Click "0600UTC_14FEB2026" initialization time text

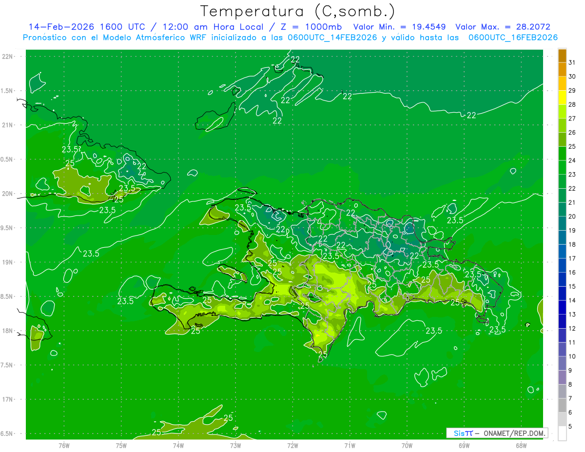pos(332,38)
